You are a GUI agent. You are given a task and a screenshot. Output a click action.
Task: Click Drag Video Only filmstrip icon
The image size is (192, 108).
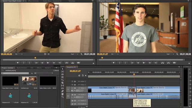[45, 54]
